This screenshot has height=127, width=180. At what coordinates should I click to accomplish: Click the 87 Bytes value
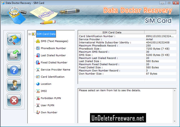point(152,74)
